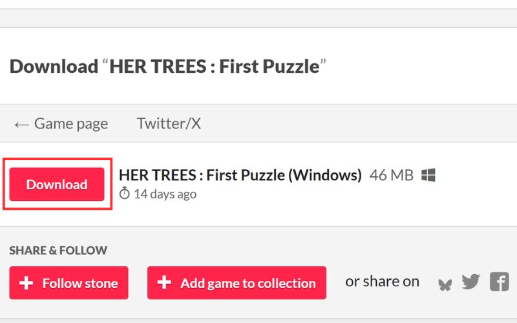Click the word Download in page heading
The image size is (517, 323).
pos(53,67)
